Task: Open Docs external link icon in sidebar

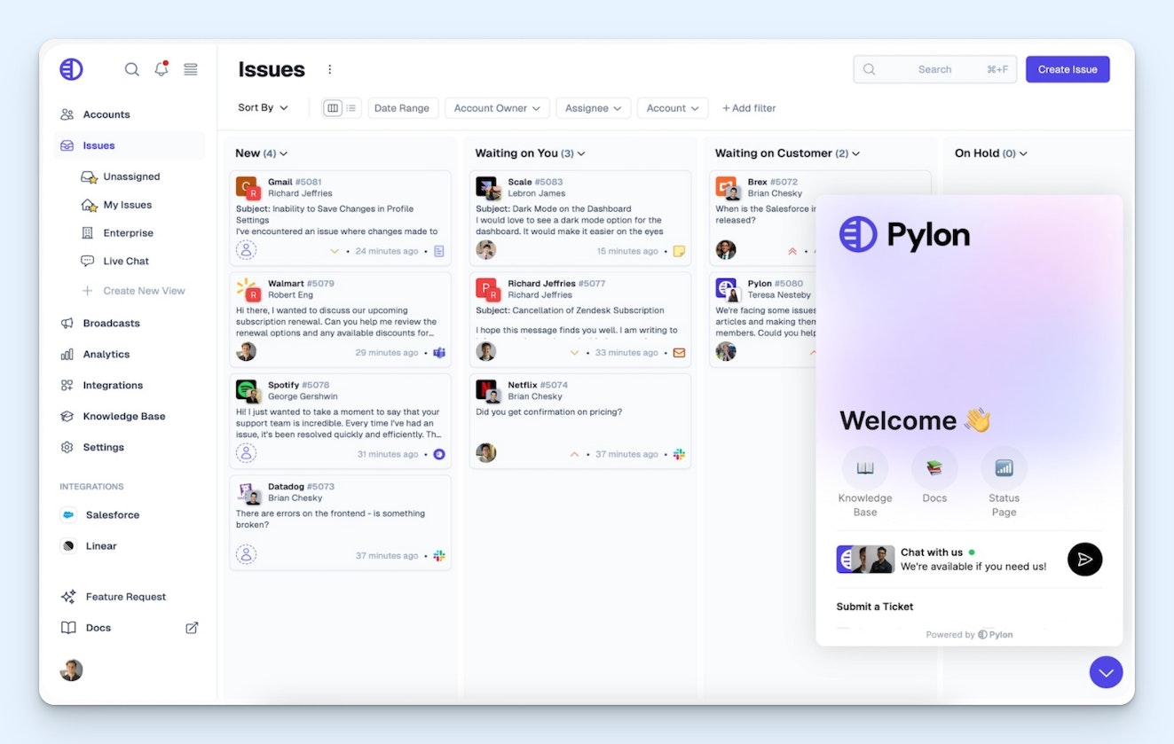Action: 192,628
